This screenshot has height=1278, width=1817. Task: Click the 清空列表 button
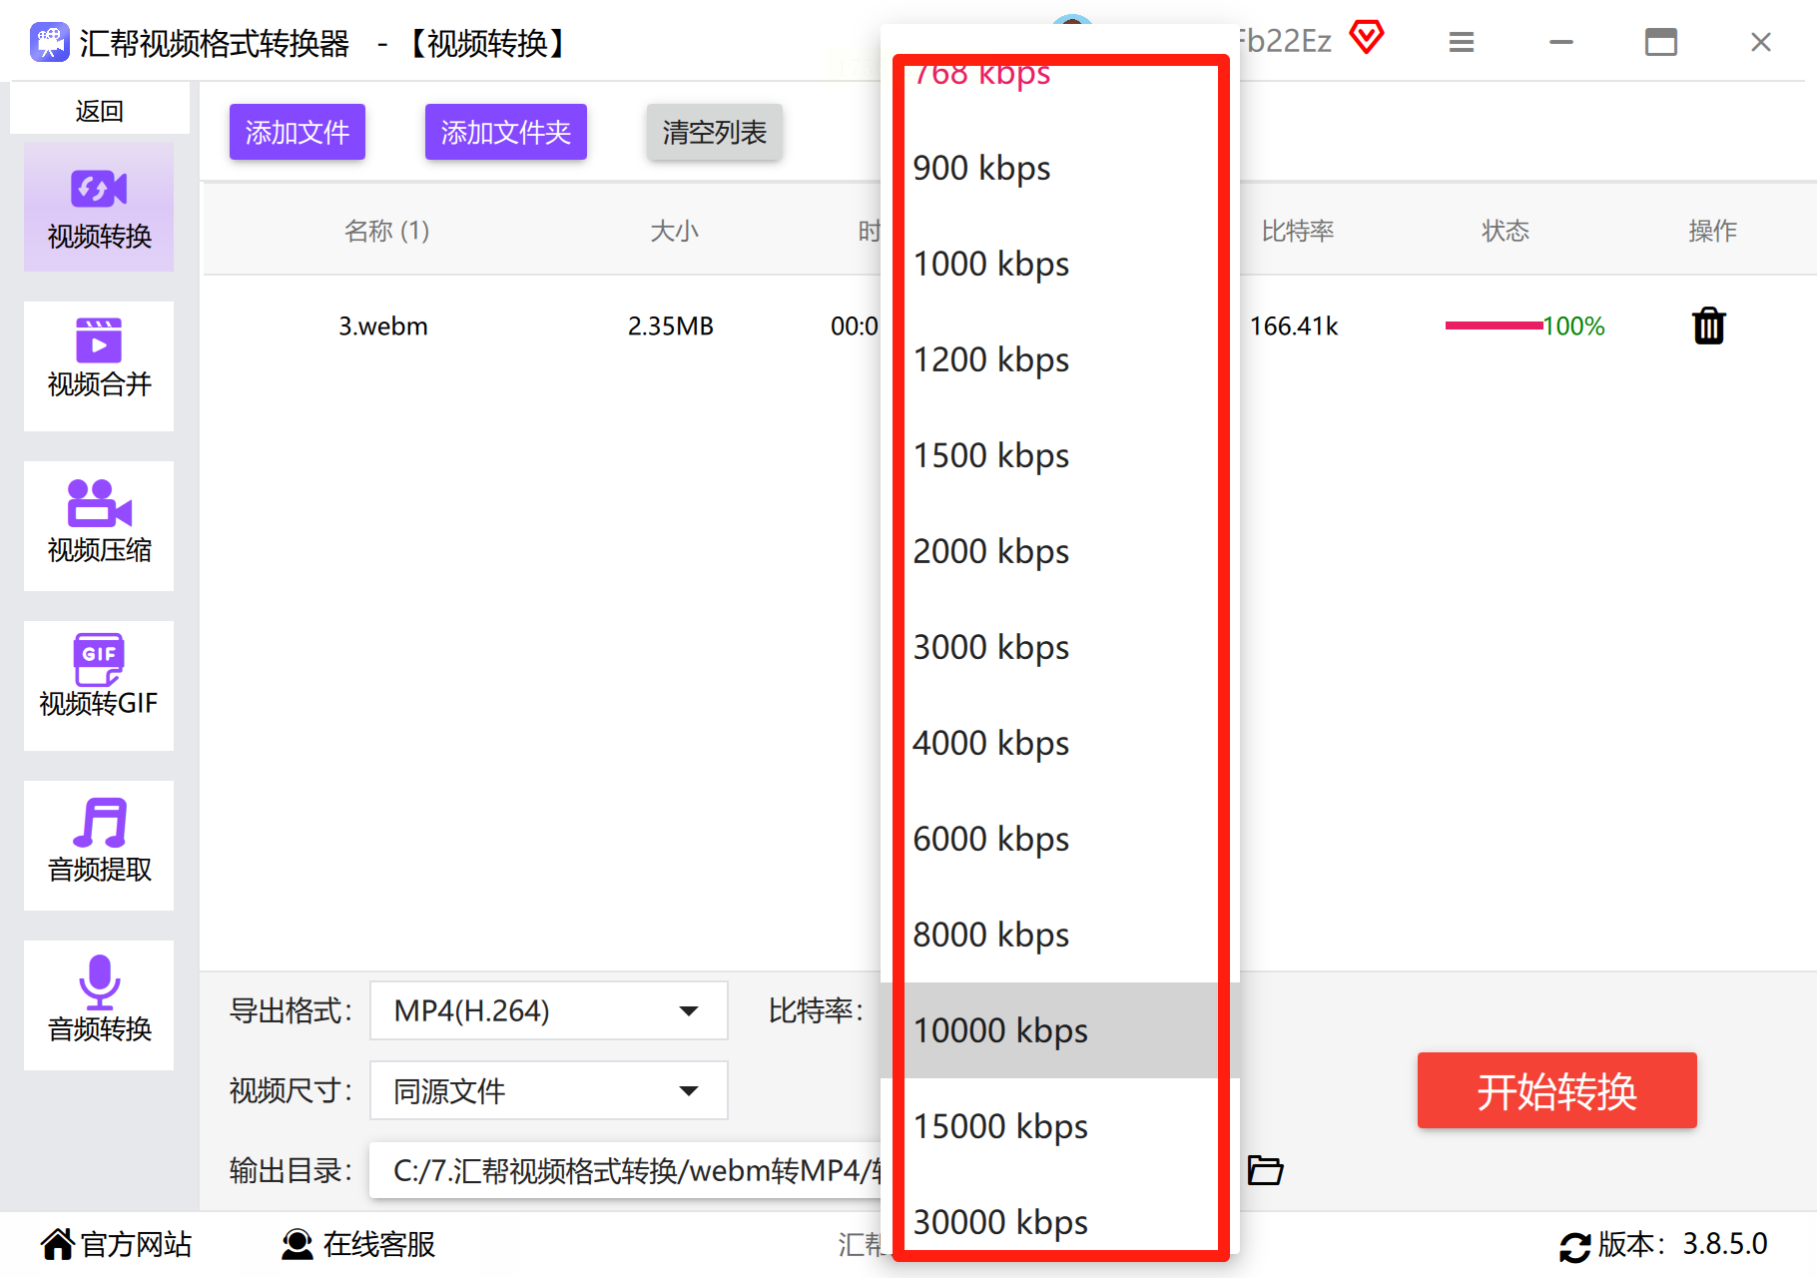(714, 132)
